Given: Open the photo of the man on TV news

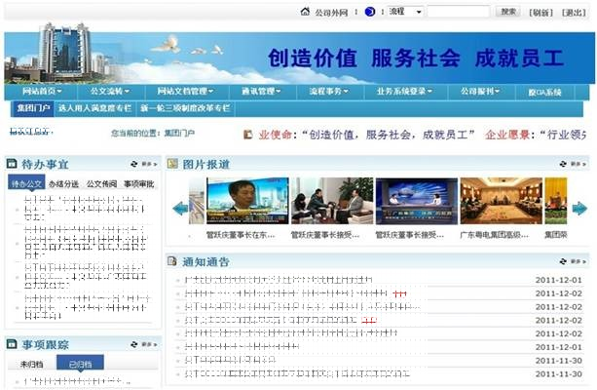Looking at the screenshot, I should point(247,201).
